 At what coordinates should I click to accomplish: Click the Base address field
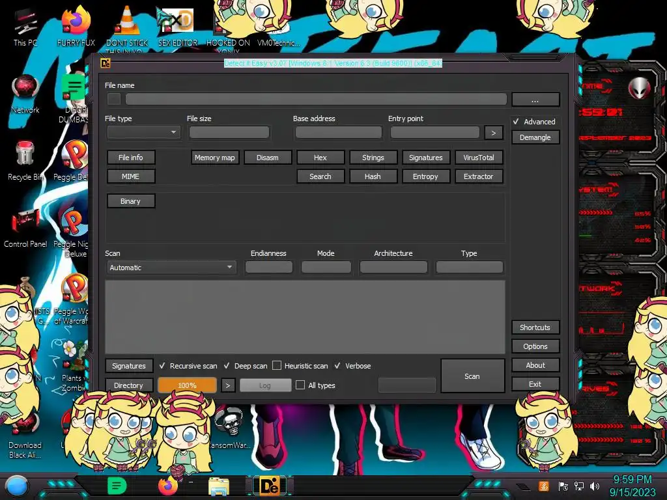[x=338, y=133]
